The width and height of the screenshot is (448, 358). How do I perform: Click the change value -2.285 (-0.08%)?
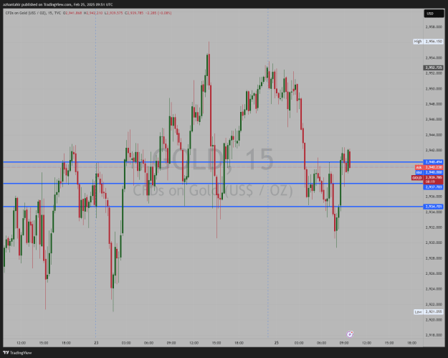[x=158, y=13]
